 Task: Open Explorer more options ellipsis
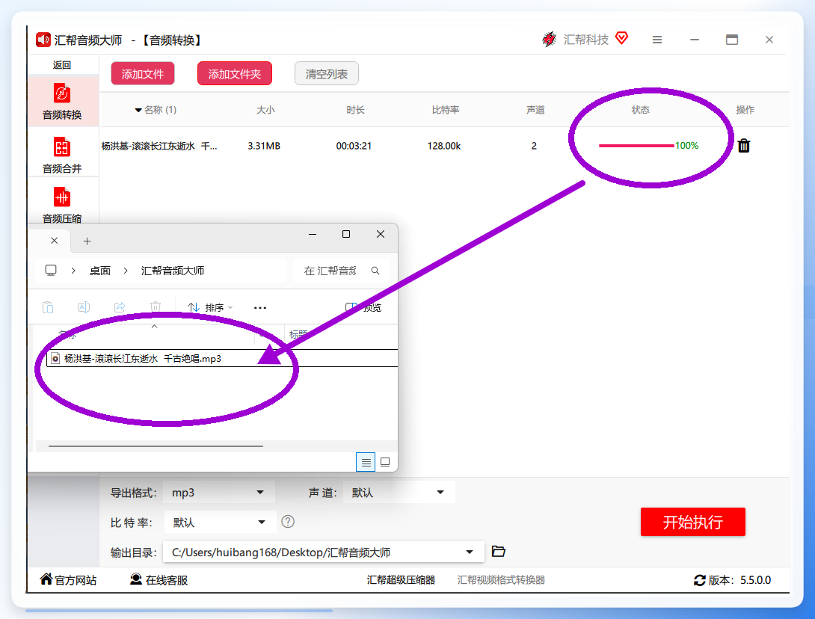coord(260,308)
